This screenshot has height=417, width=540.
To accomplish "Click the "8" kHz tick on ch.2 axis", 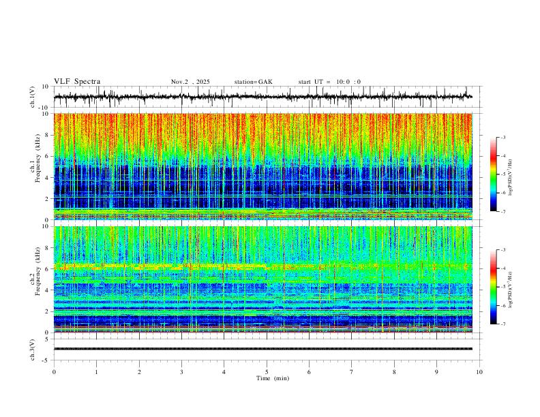I will 47,248.
